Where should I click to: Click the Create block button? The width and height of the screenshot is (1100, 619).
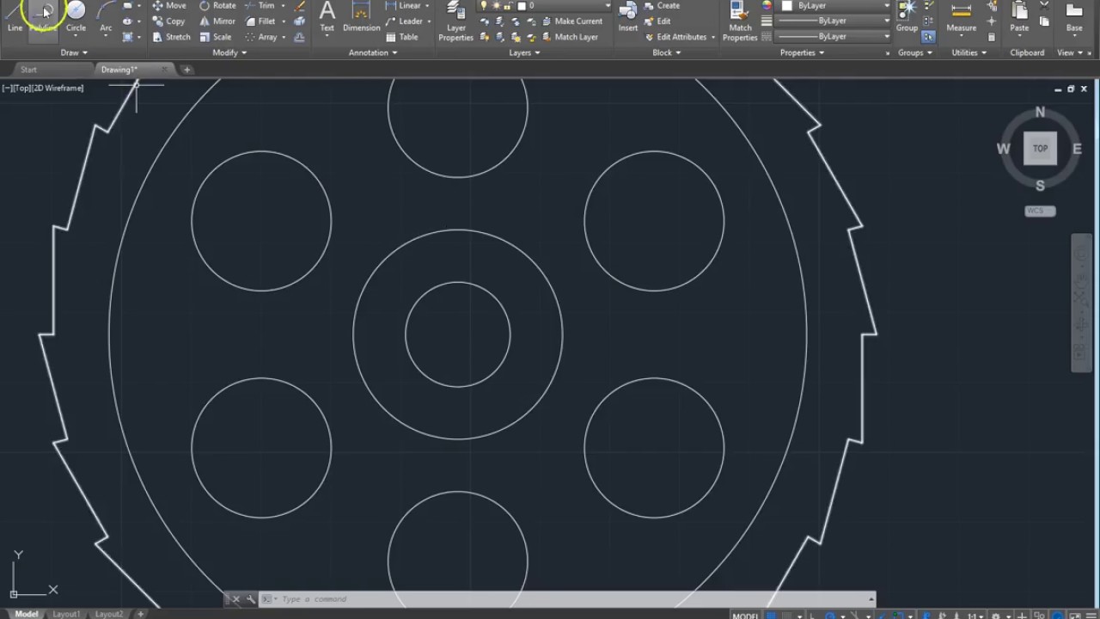(x=662, y=5)
